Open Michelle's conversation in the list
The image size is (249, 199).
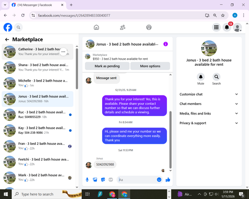tap(37, 83)
